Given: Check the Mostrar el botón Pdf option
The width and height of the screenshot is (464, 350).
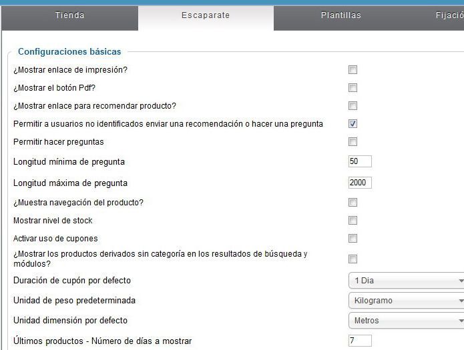Looking at the screenshot, I should coord(353,88).
